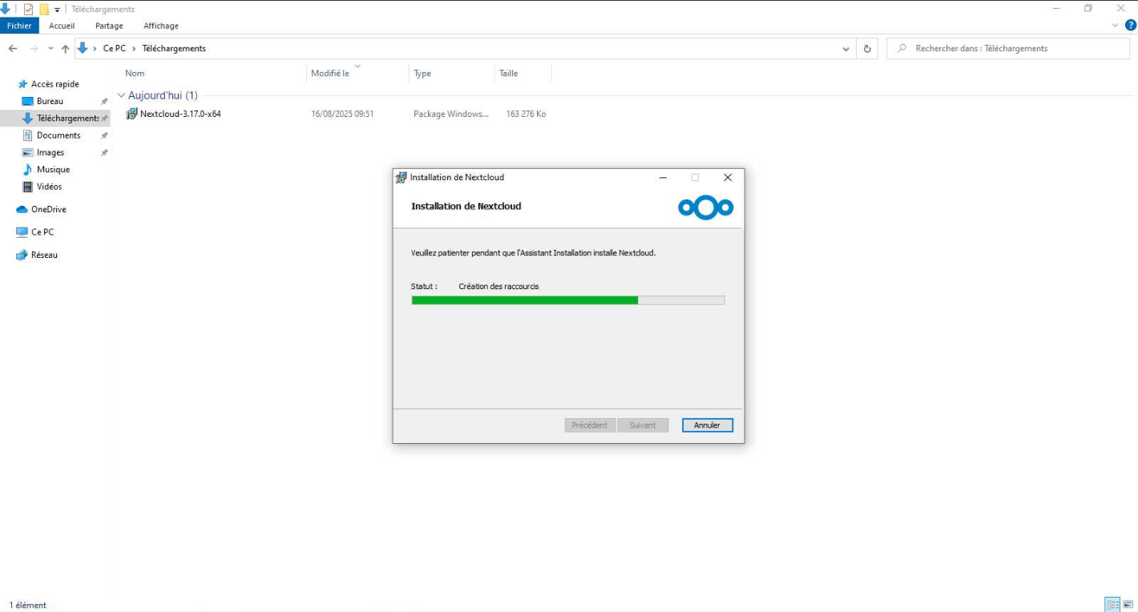Click the greyed Précédent button

coord(590,425)
